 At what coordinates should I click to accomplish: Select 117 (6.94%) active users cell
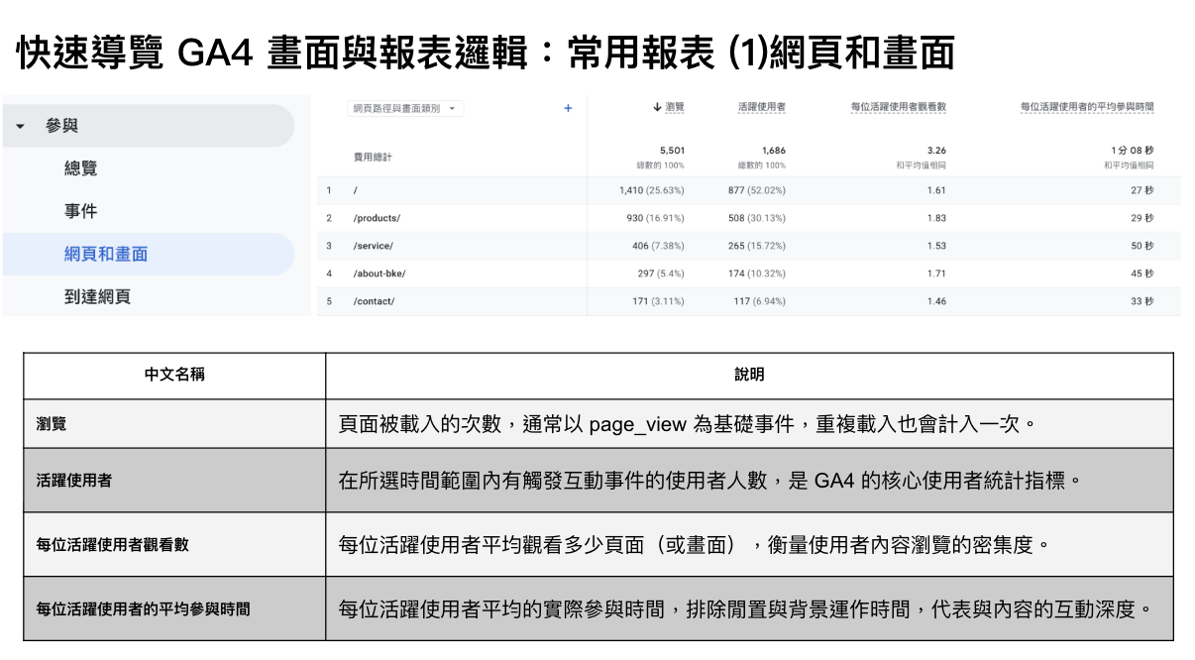point(759,301)
